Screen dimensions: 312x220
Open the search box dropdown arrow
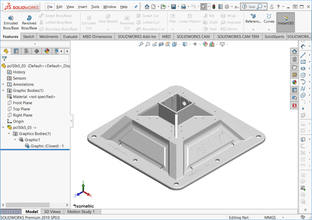coord(265,7)
